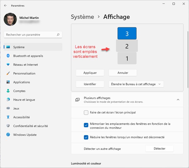The width and height of the screenshot is (189, 168).
Task: Open Heure et langue settings
Action: click(x=24, y=100)
